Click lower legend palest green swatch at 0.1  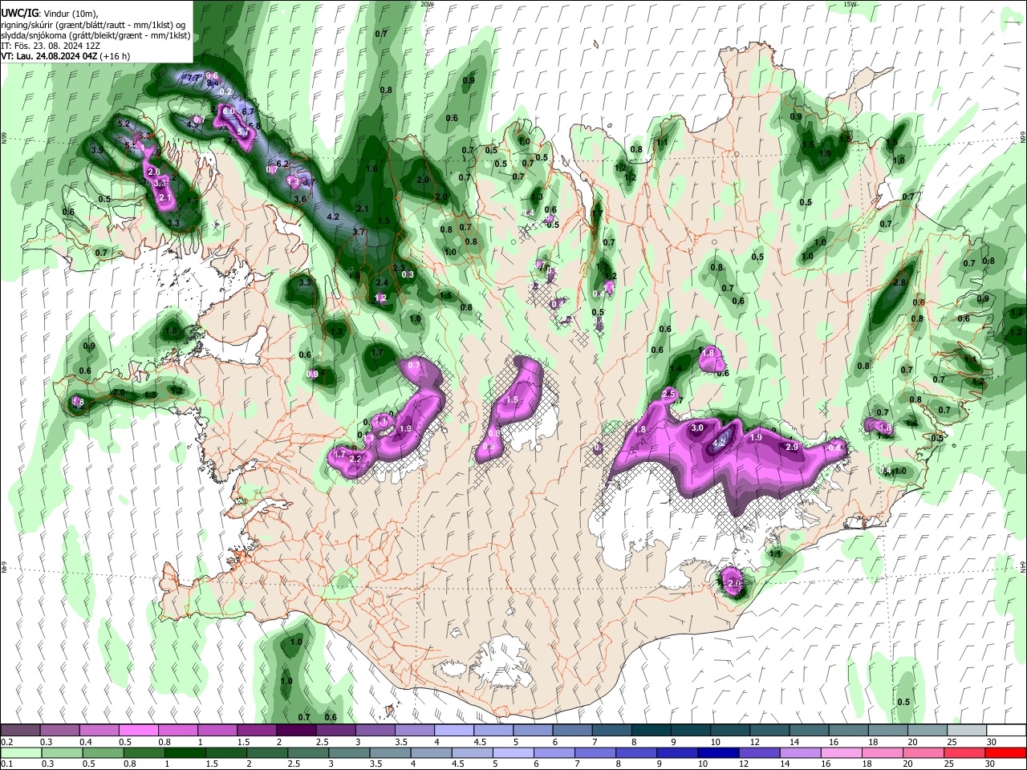(x=21, y=753)
